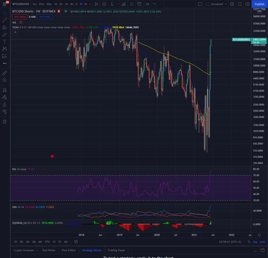Switch to the 30m timeframe
This screenshot has width=268, height=258.
49,4
